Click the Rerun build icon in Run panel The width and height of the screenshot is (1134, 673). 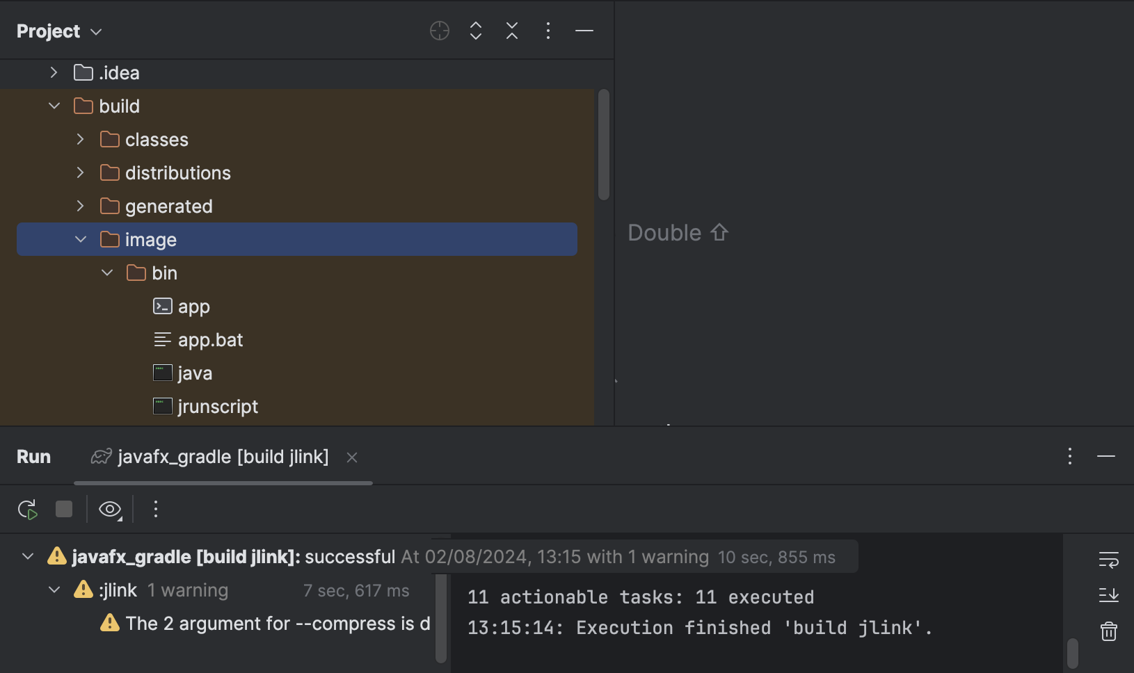click(x=26, y=509)
